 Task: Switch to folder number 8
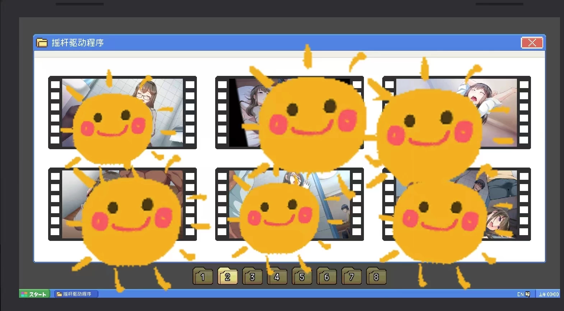(376, 276)
